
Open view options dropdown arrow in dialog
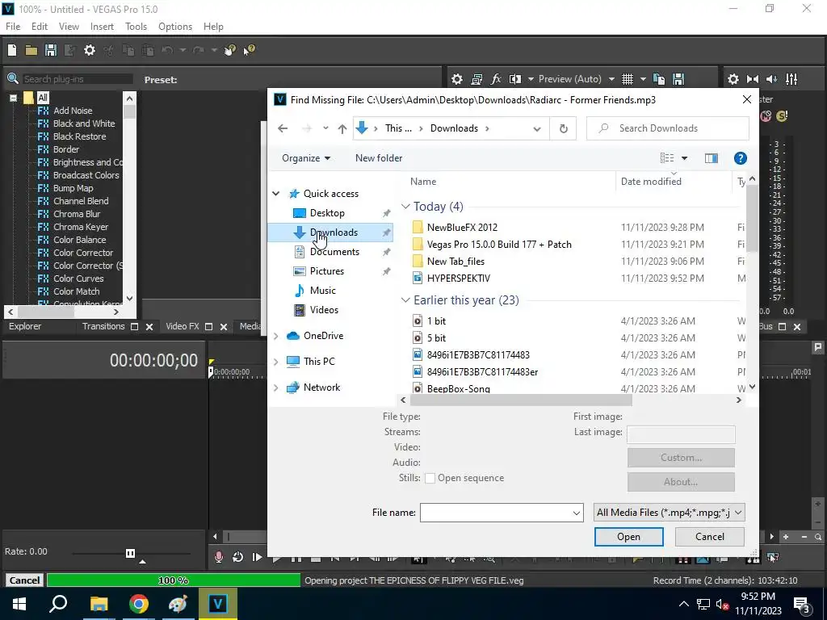(x=684, y=158)
